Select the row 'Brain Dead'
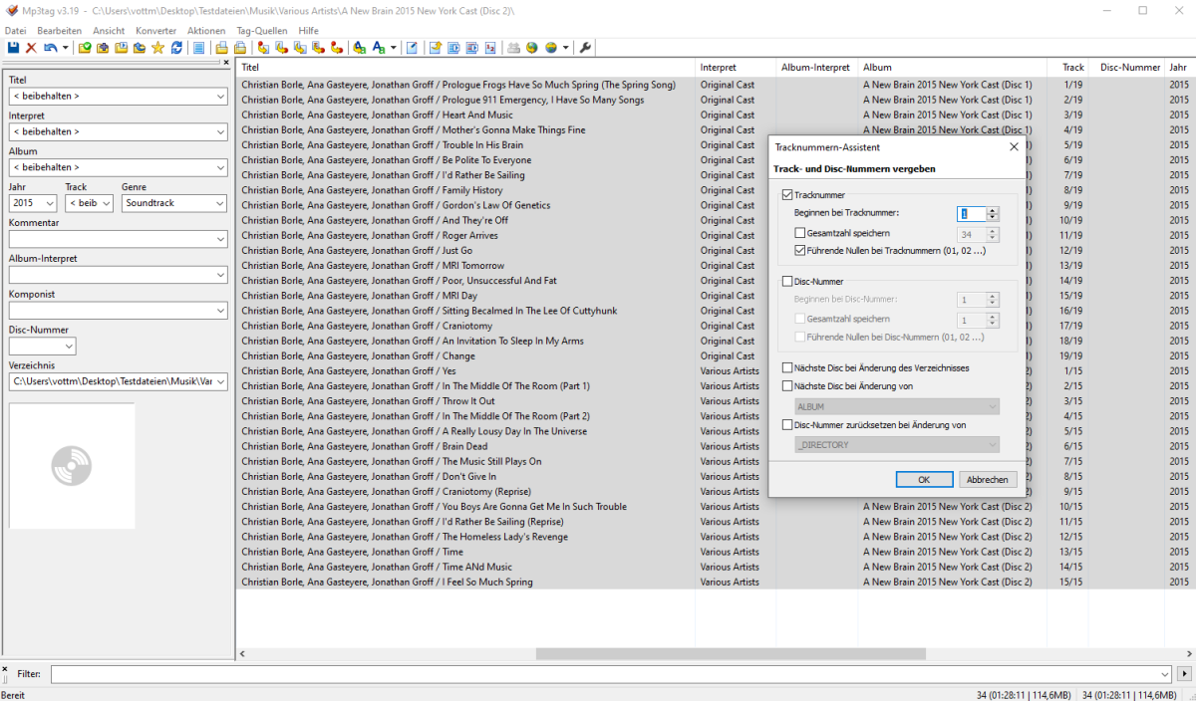Viewport: 1196px width, 701px height. 715,446
